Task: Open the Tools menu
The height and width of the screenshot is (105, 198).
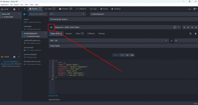Action: 31,5
